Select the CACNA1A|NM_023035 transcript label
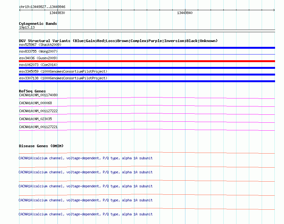This screenshot has height=224, width=284. [x=35, y=119]
